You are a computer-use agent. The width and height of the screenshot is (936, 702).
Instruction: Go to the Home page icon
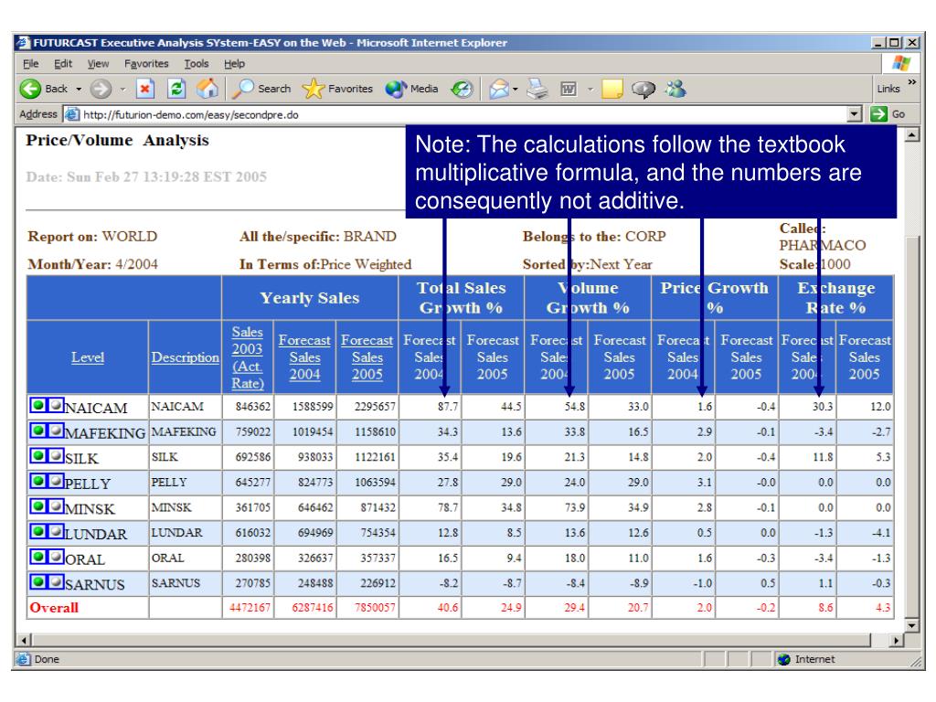pyautogui.click(x=207, y=89)
